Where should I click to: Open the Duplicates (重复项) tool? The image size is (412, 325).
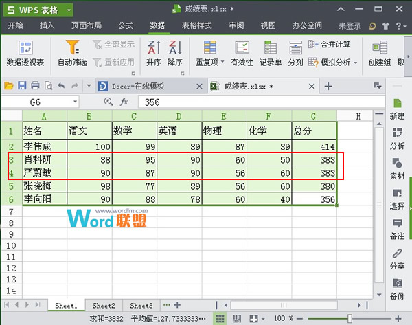[209, 54]
